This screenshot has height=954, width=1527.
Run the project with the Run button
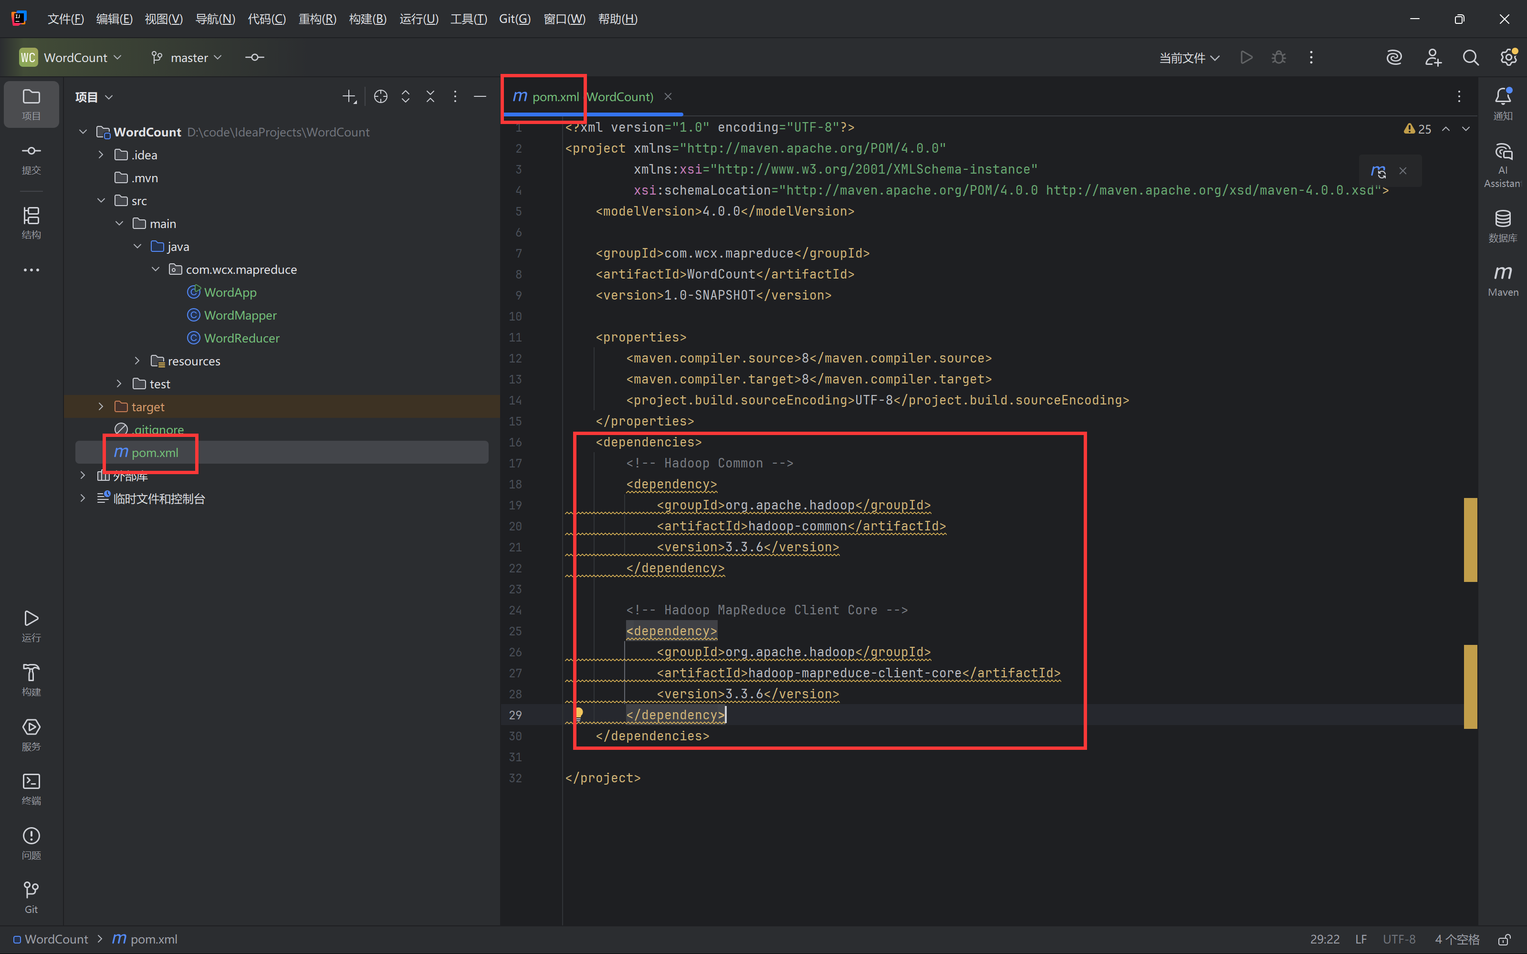pos(1246,57)
